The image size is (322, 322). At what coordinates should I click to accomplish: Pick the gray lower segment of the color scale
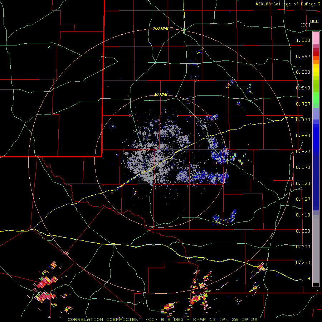tap(316, 249)
